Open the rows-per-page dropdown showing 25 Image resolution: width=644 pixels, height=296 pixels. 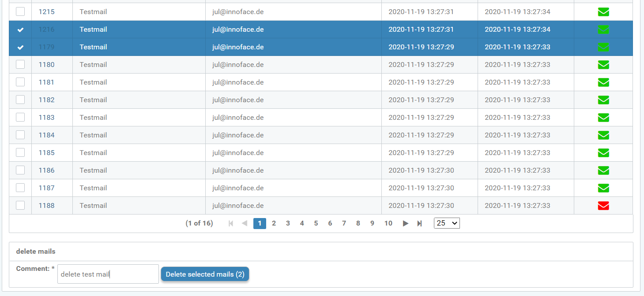point(446,223)
